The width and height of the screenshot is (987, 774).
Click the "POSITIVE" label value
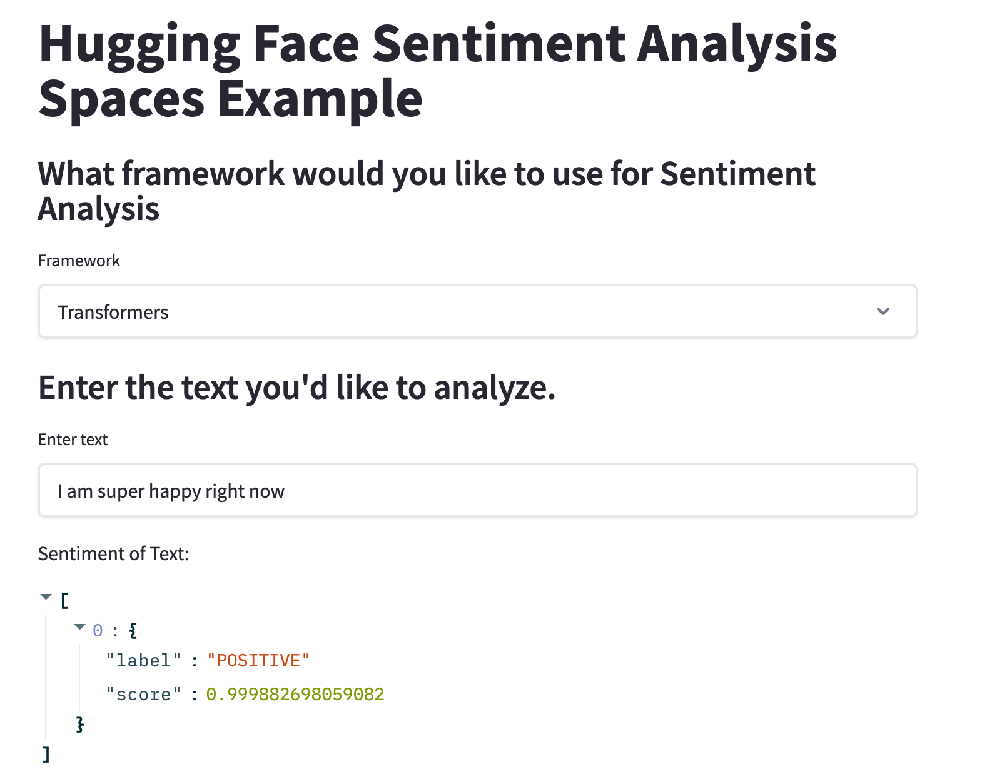tap(258, 661)
